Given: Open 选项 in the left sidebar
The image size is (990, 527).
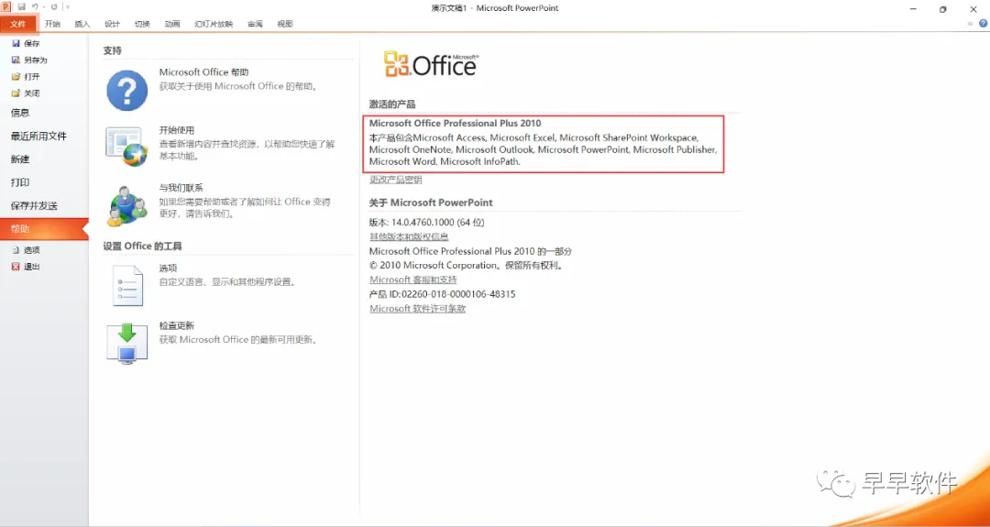Looking at the screenshot, I should coord(26,250).
